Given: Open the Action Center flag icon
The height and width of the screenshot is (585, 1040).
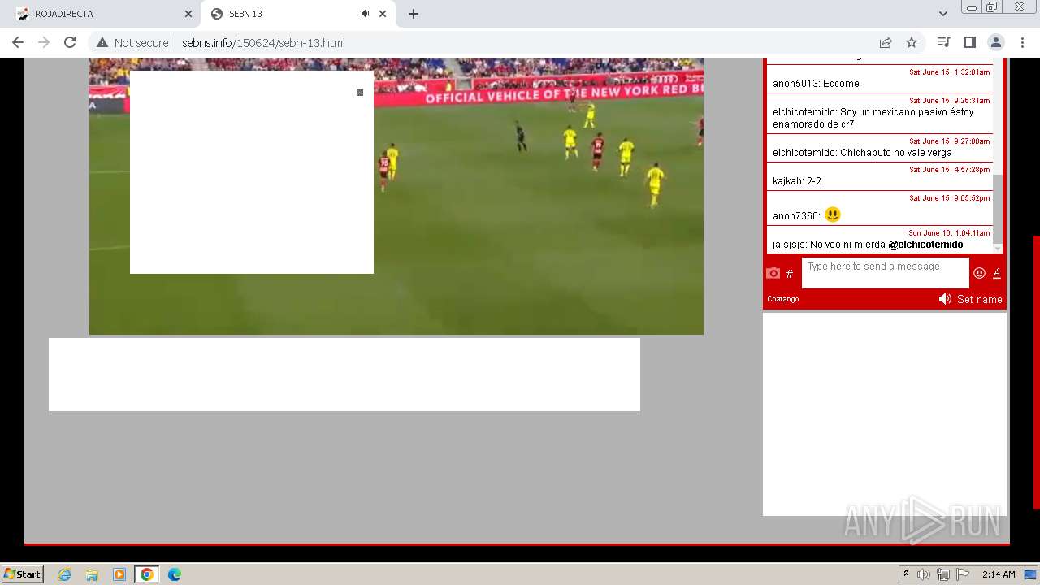Looking at the screenshot, I should (x=963, y=574).
